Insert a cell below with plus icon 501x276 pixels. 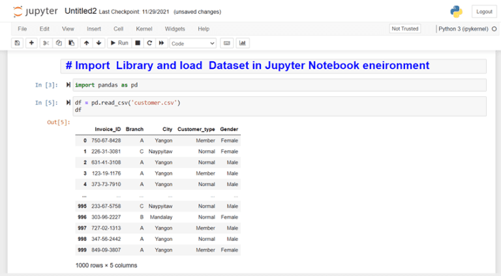31,43
